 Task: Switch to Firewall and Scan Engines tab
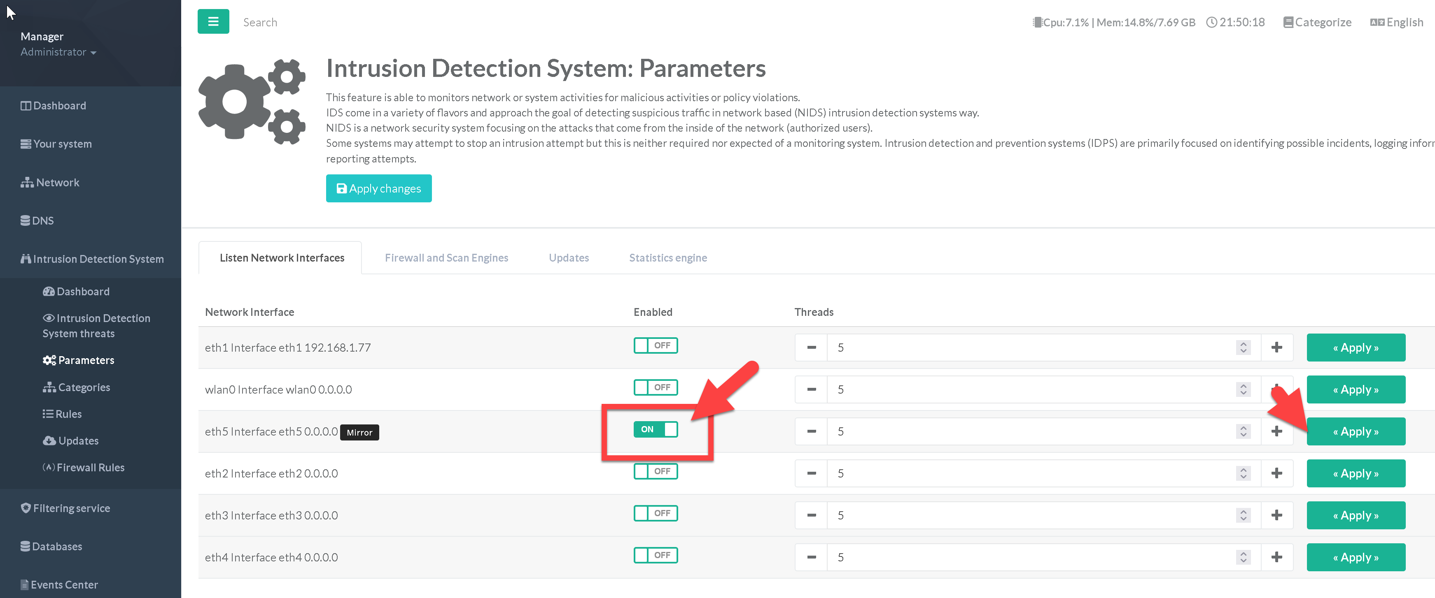tap(446, 257)
